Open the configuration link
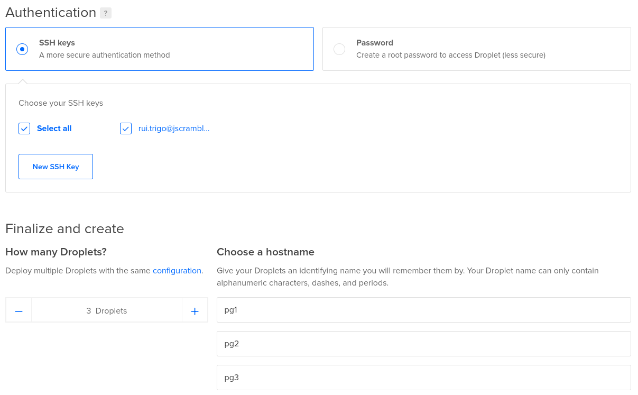The image size is (638, 395). click(x=177, y=271)
